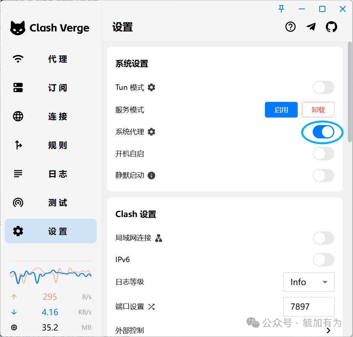Open the help question mark icon
Image resolution: width=353 pixels, height=337 pixels.
[x=290, y=27]
